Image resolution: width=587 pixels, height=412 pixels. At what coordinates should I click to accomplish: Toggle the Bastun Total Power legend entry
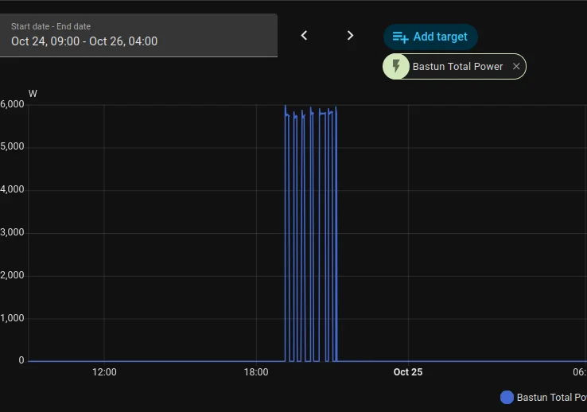point(543,397)
